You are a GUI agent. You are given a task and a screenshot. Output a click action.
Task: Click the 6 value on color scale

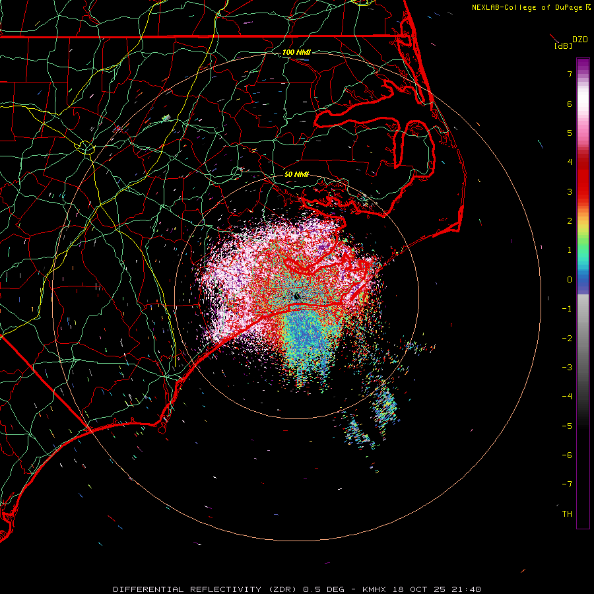point(570,104)
